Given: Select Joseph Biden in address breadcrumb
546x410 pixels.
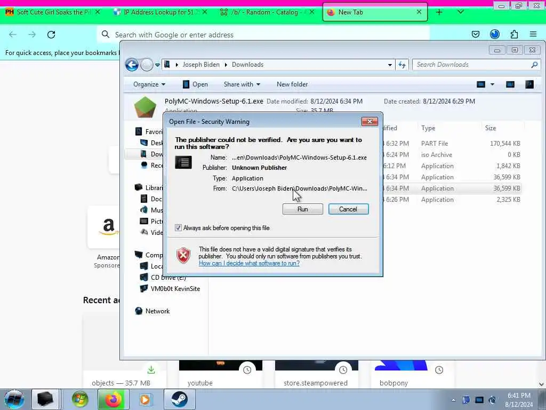Looking at the screenshot, I should 201,65.
